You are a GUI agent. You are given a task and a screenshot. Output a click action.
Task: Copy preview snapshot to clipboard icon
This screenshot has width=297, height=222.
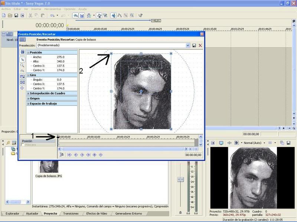[282, 143]
